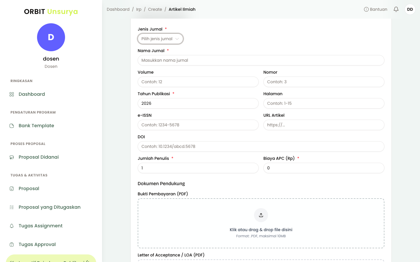
Task: Click the Jumlah Penulis number field
Action: pyautogui.click(x=198, y=168)
